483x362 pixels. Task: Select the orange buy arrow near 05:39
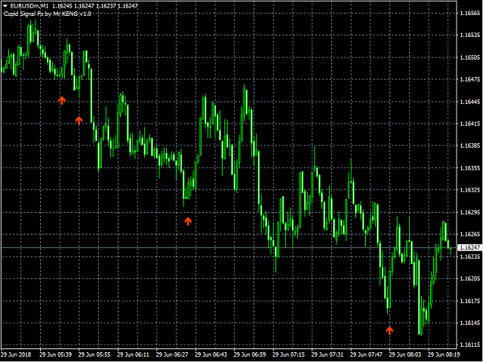[x=62, y=100]
